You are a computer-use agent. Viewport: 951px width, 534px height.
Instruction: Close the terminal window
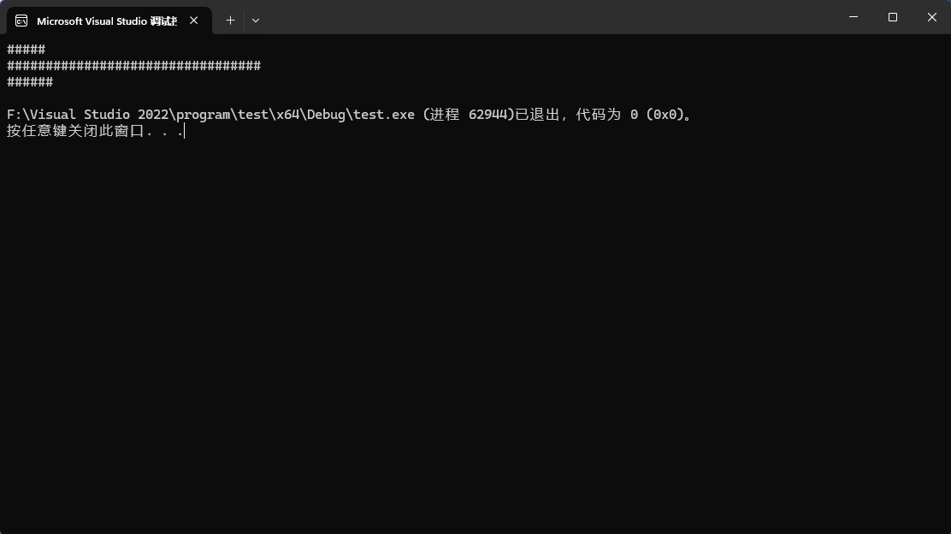[932, 17]
